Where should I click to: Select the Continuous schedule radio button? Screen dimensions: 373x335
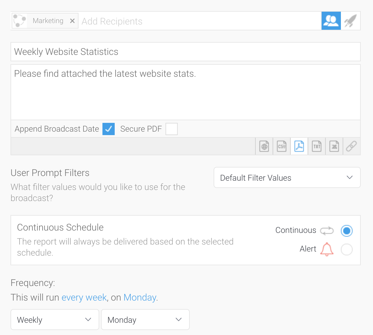(346, 231)
